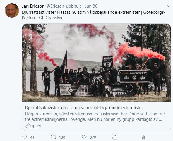View tweet analytics bar chart icon
This screenshot has width=173, height=141.
tap(143, 137)
